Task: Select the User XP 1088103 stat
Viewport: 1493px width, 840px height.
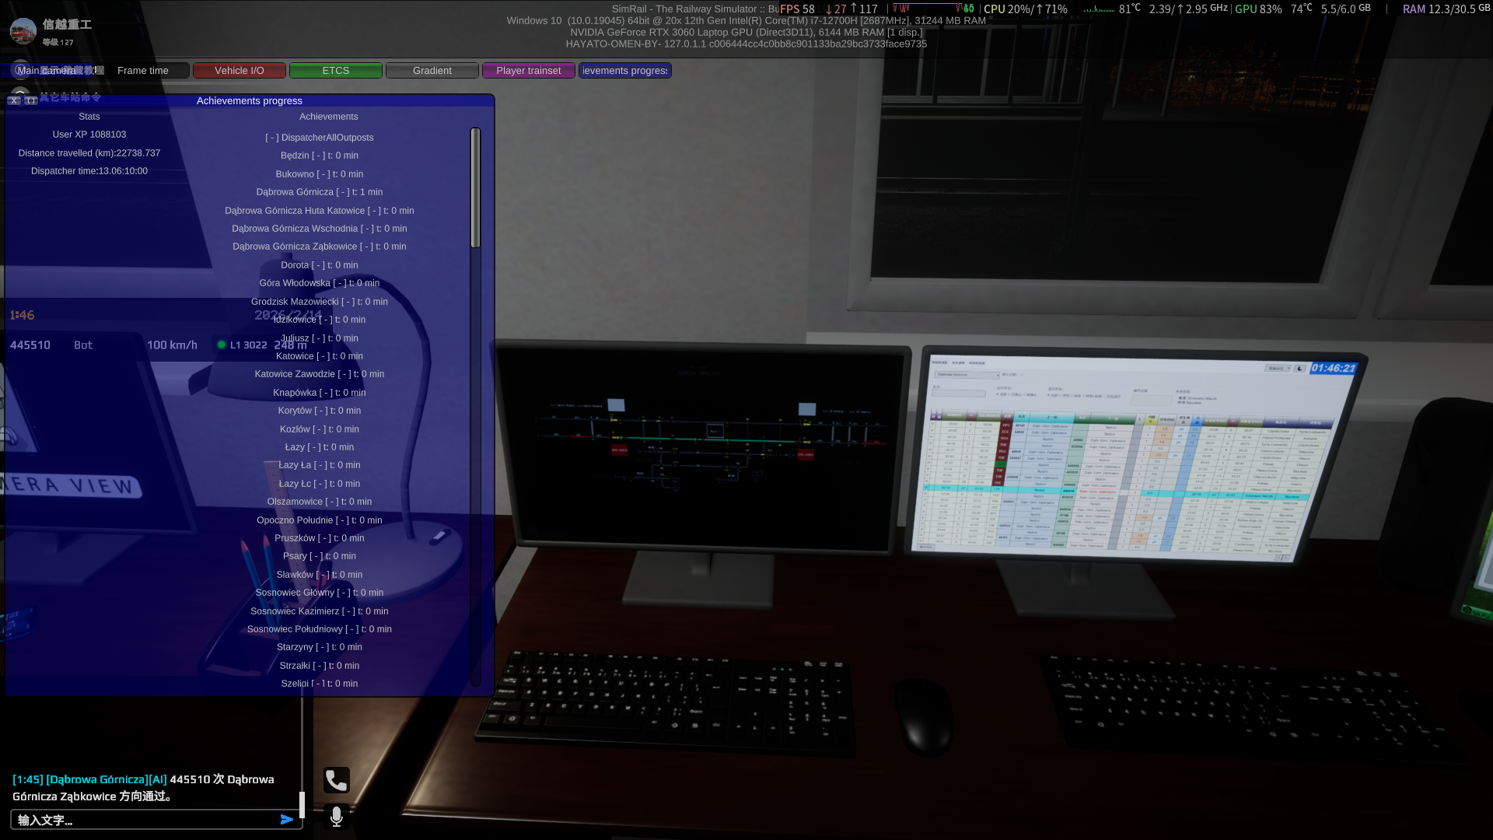Action: [x=89, y=135]
